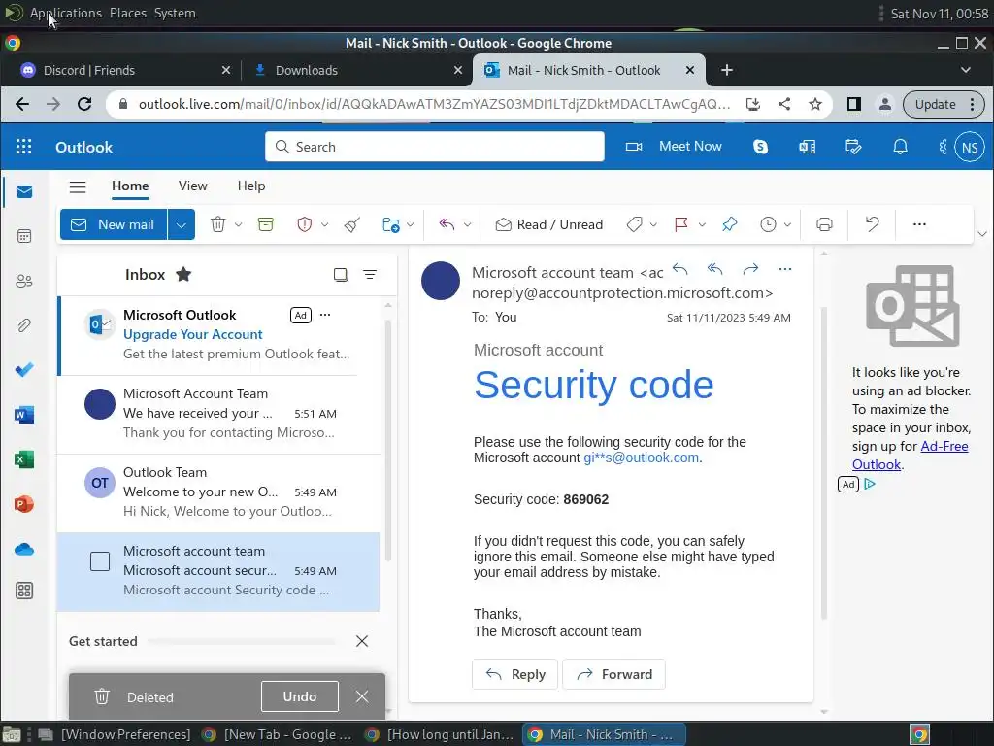This screenshot has width=994, height=746.
Task: Expand the Categorize dropdown arrow
Action: pos(653,224)
